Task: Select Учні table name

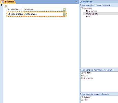Action: (x=85, y=100)
